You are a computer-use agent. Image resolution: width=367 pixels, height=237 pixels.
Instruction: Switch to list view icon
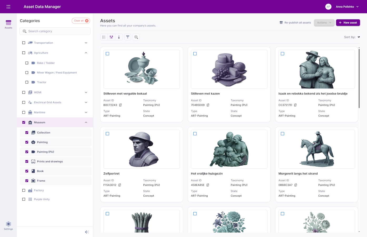pos(104,37)
